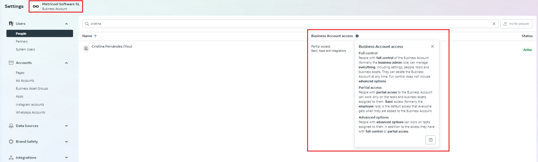Image resolution: width=538 pixels, height=162 pixels.
Task: Select System Users in sidebar
Action: tap(25, 49)
